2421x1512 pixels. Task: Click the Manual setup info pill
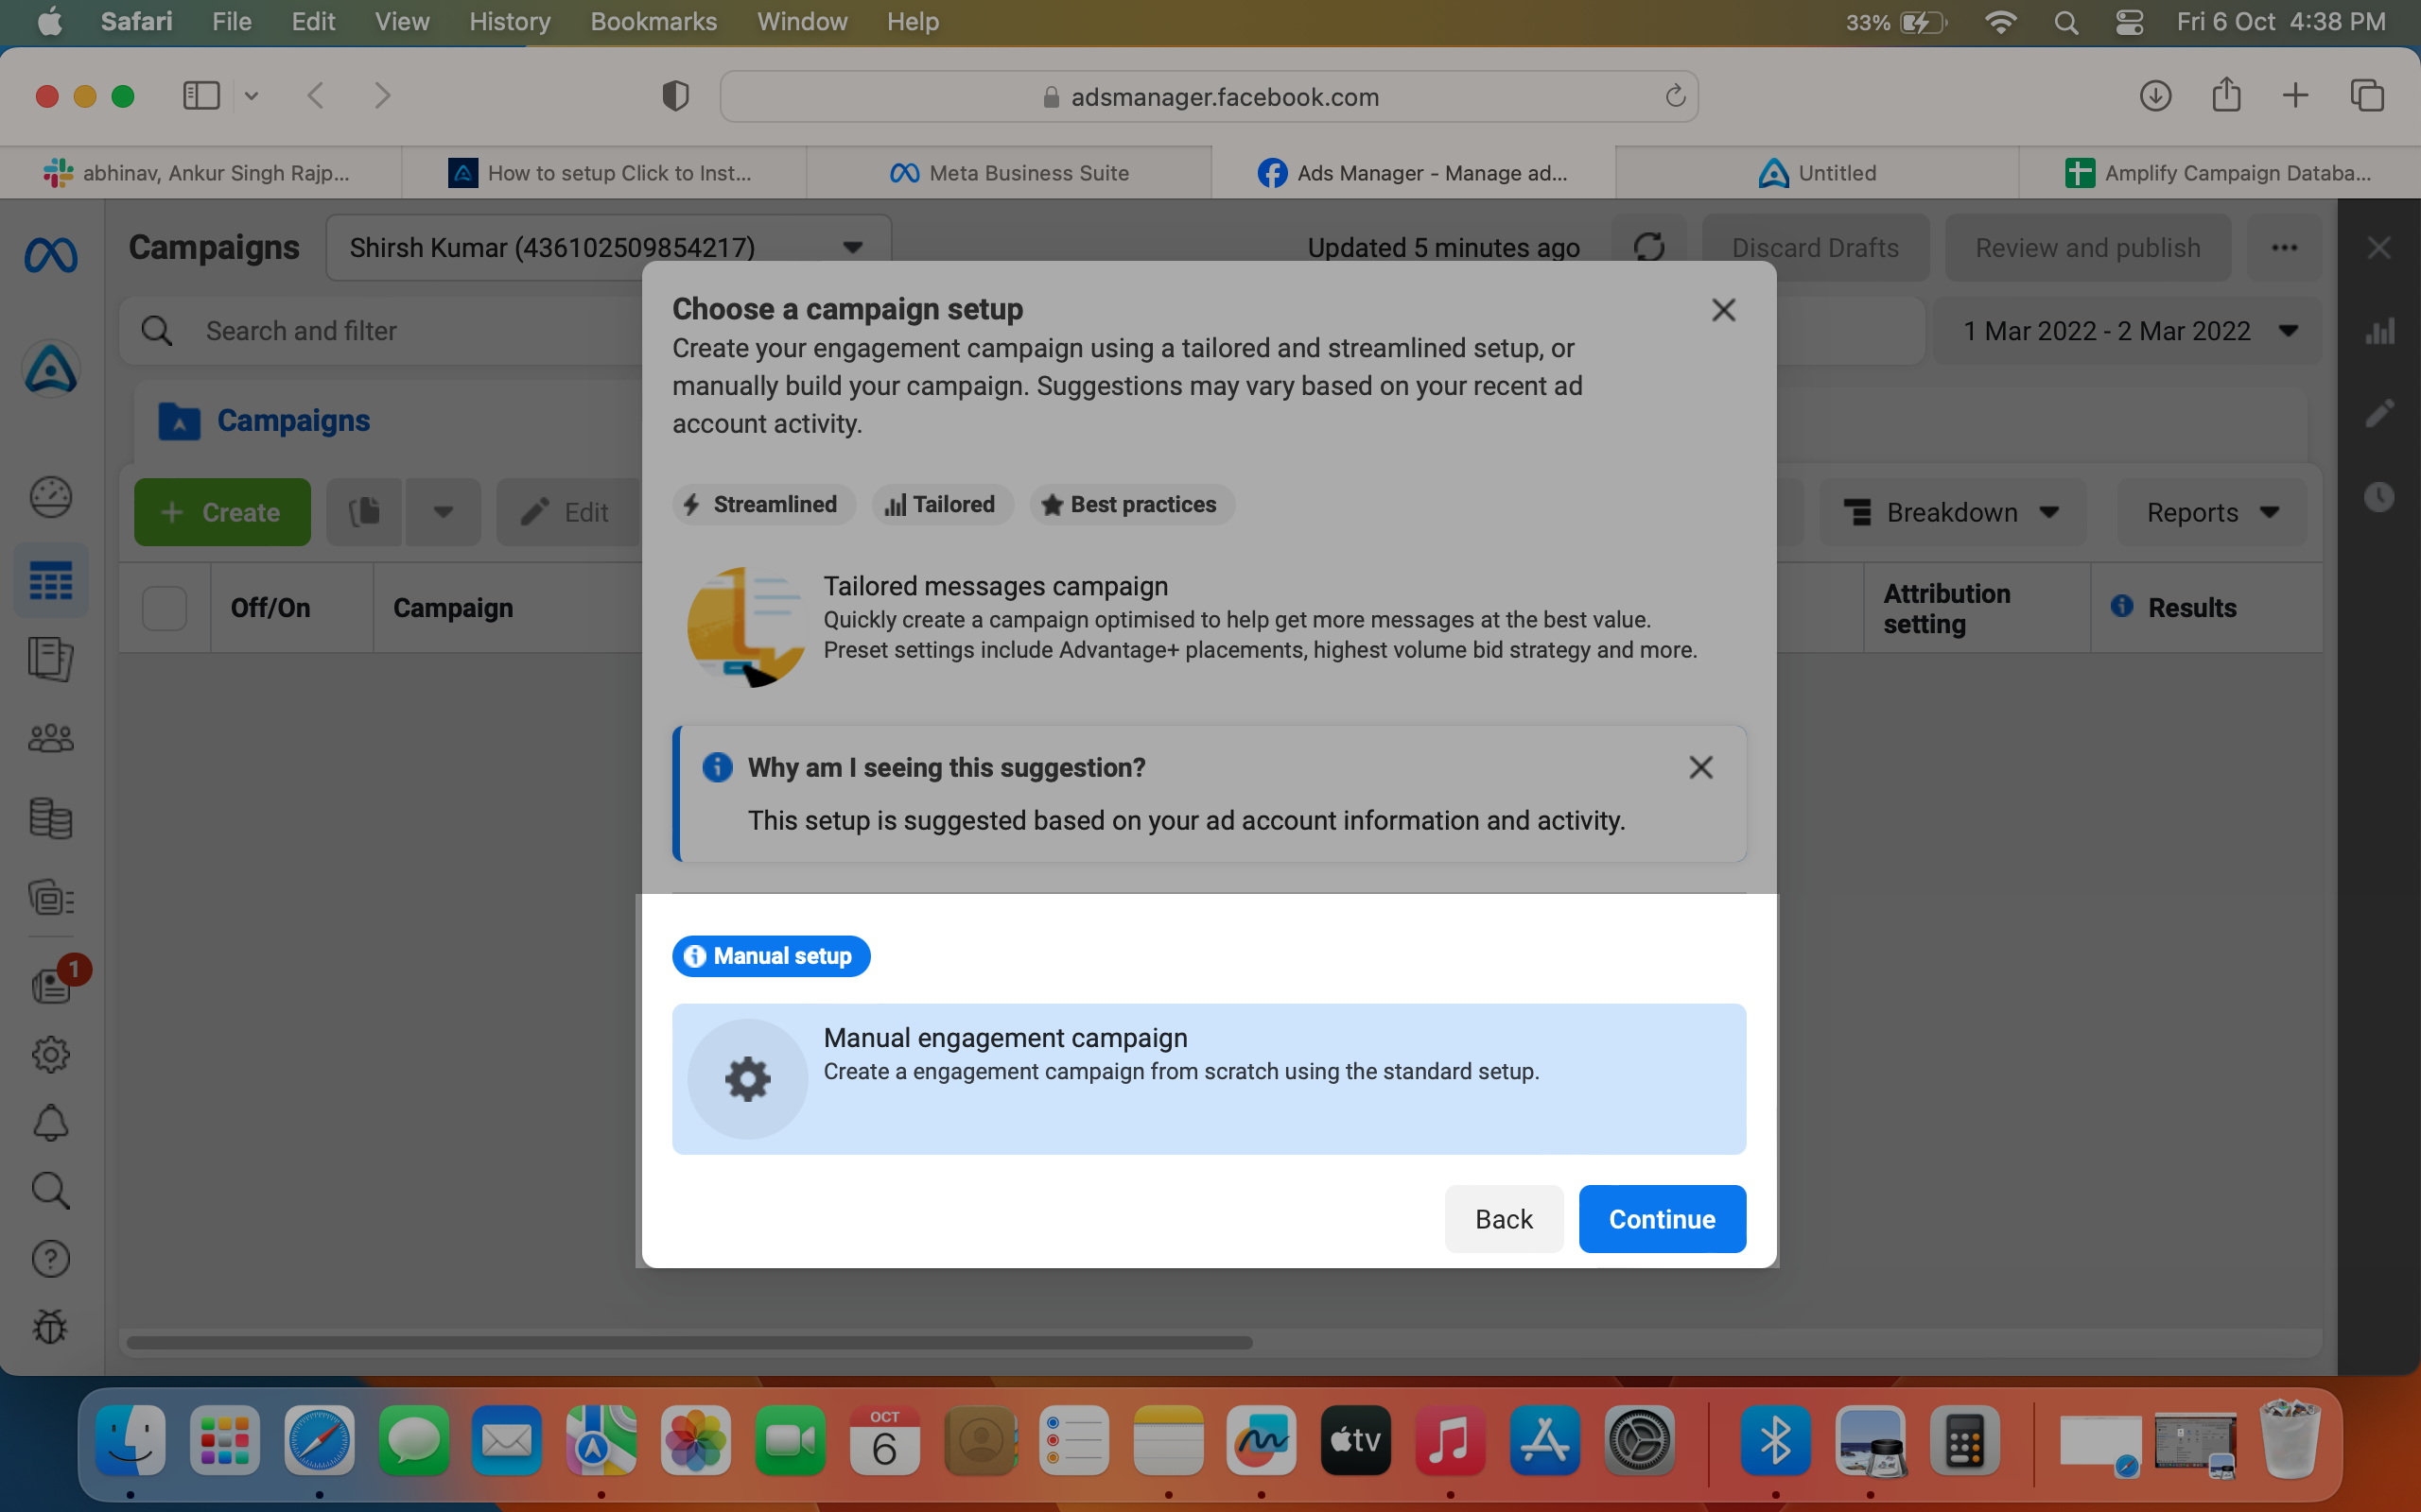pos(771,956)
